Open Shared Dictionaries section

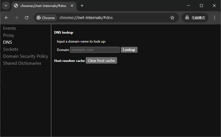coord(22,63)
